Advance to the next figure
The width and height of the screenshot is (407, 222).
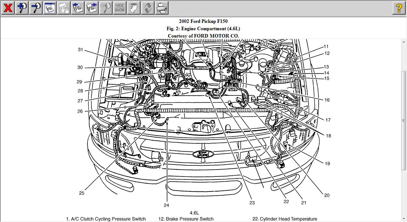[92, 8]
